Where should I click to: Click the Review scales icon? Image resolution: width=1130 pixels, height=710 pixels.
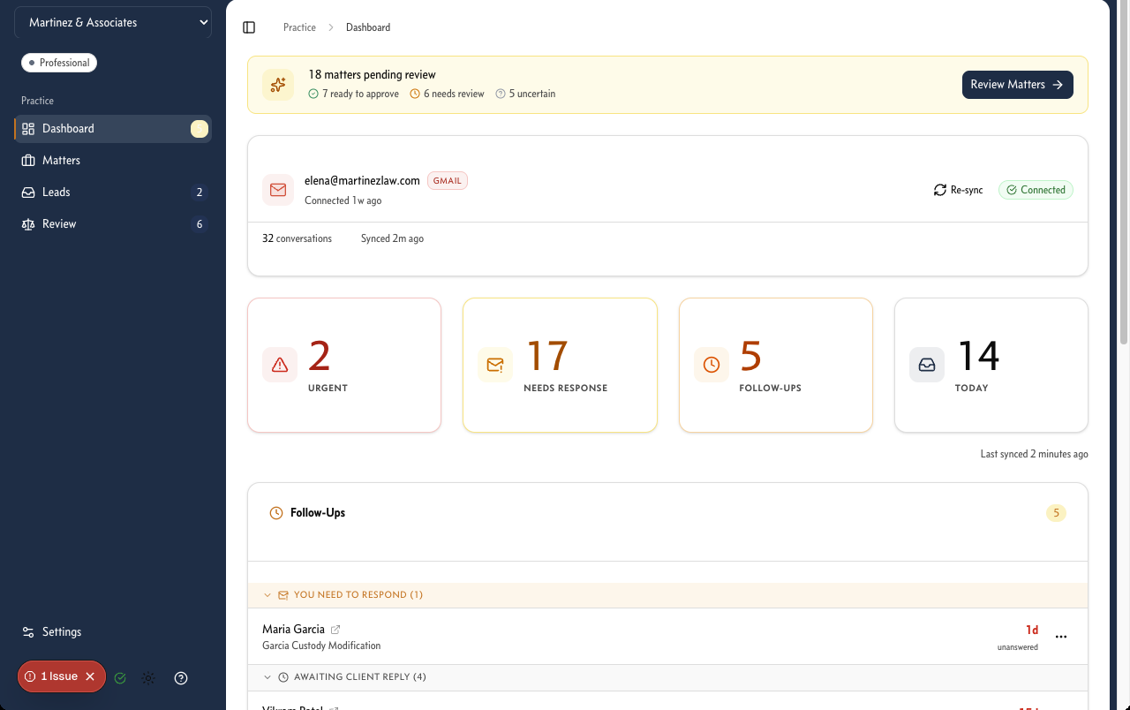click(x=28, y=223)
